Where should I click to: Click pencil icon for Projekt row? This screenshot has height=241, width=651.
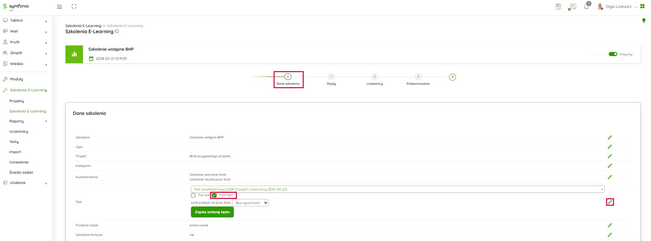coord(610,156)
